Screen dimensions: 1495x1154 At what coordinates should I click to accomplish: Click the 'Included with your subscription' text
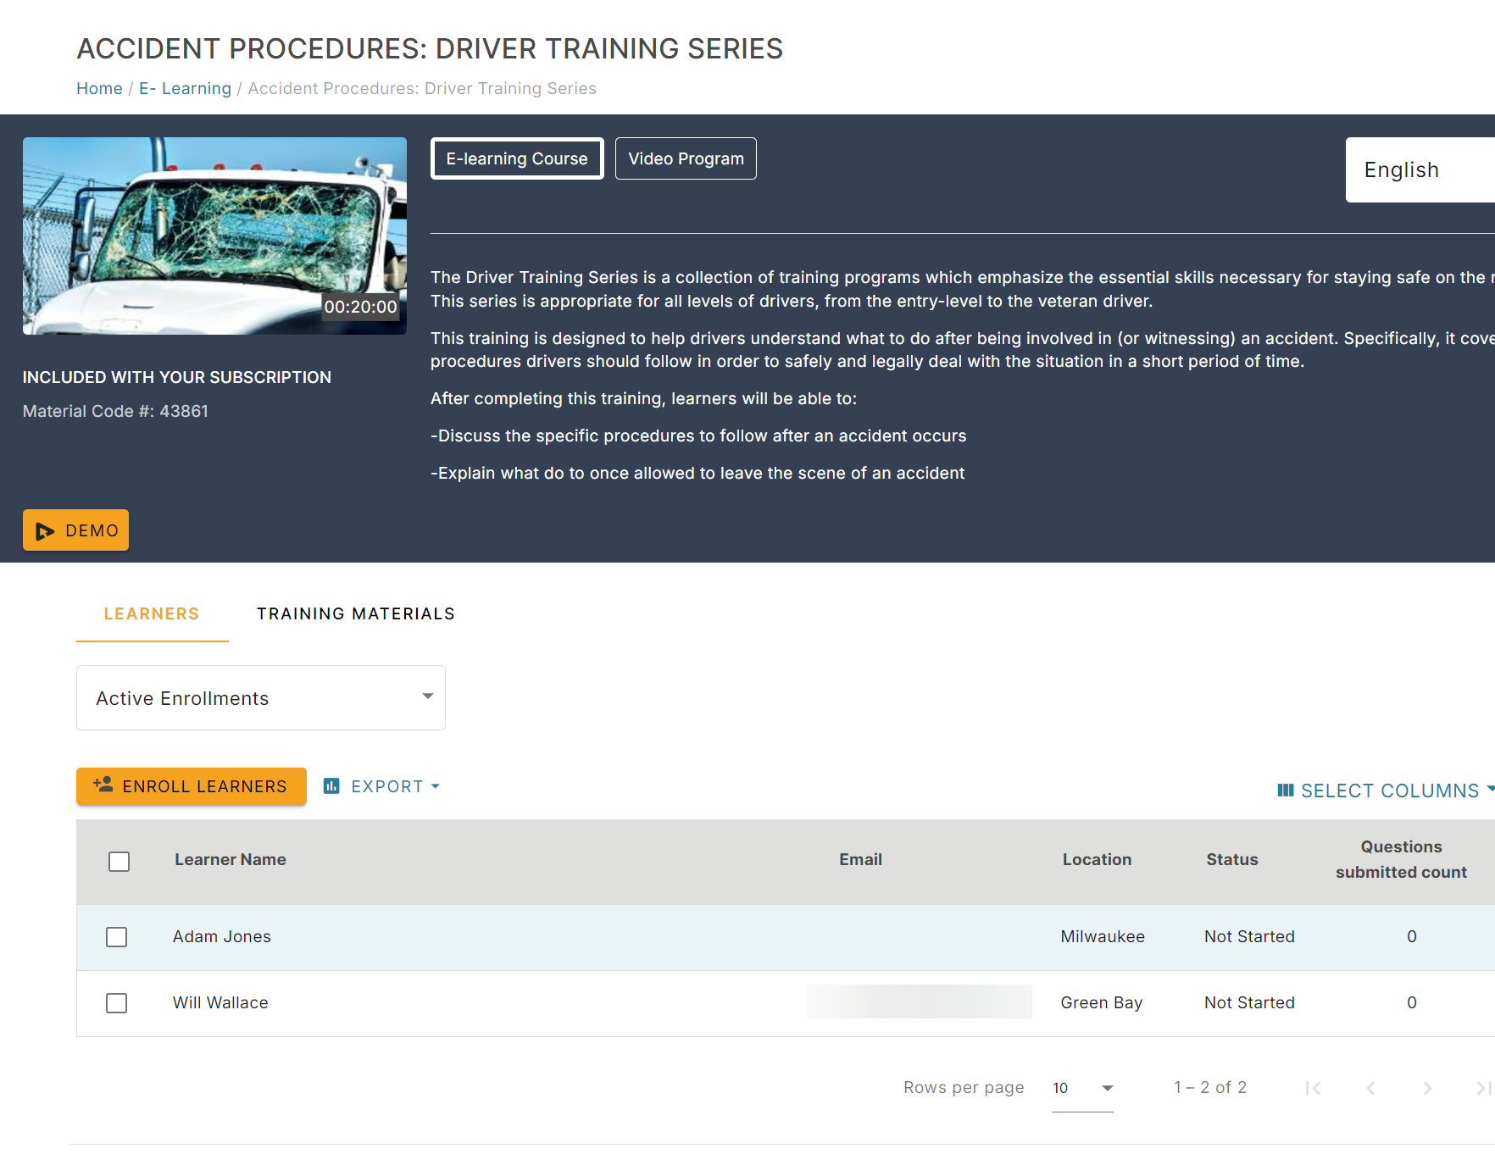[177, 377]
